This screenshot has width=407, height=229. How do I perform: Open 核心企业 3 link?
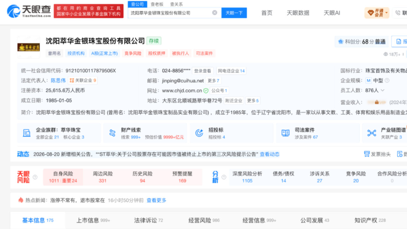click(74, 137)
